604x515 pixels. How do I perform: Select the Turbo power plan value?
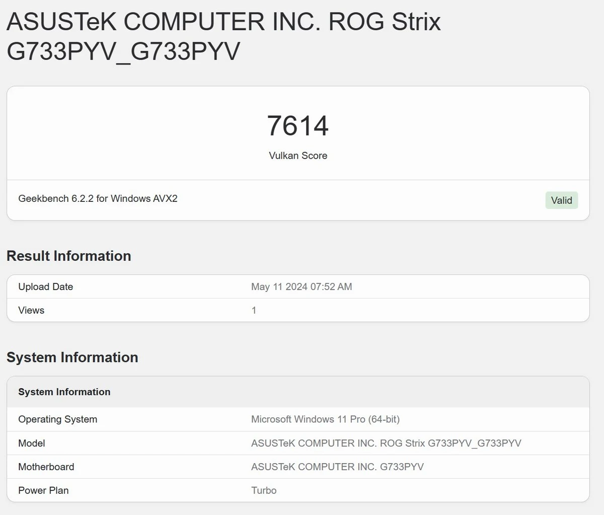264,490
